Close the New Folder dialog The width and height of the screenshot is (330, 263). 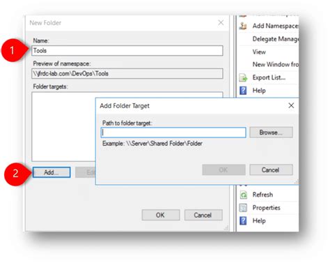221,22
